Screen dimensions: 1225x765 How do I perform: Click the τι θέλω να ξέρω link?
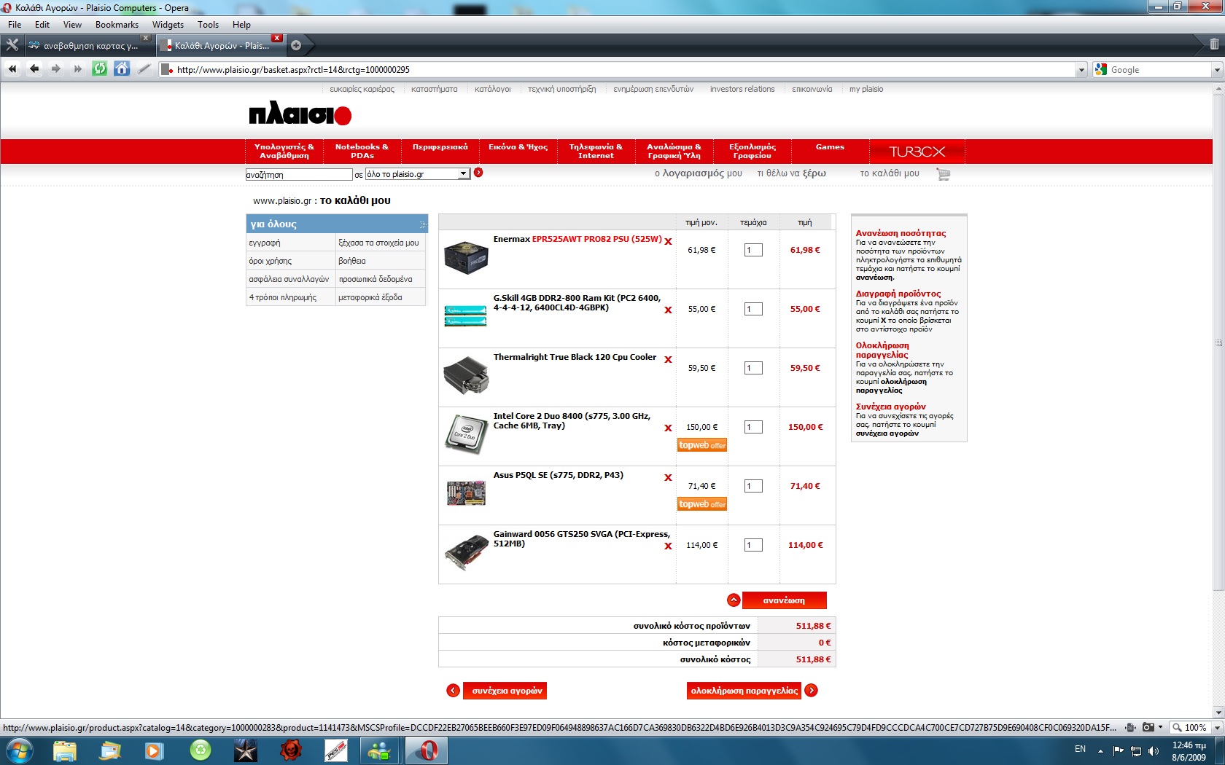(792, 173)
